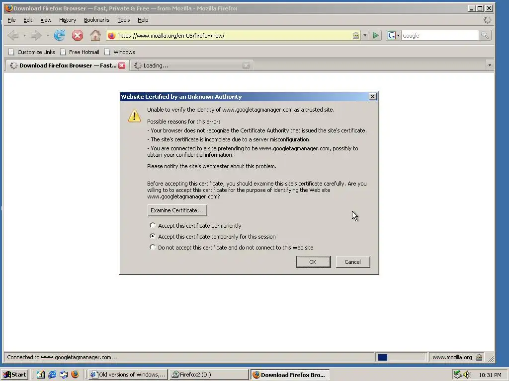Click the loading throbber activity icon
Viewport: 509px width, 381px height.
pyautogui.click(x=487, y=20)
